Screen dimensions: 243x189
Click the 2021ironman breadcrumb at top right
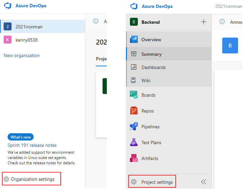pos(229,6)
